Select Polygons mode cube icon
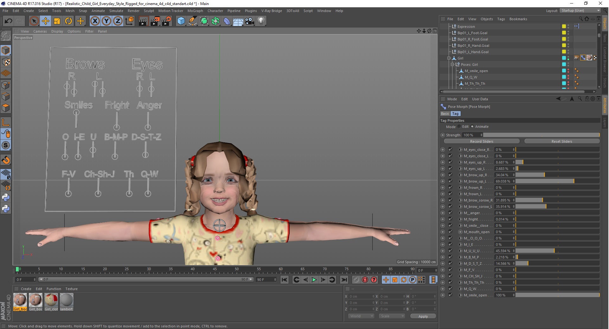This screenshot has height=329, width=609. [x=6, y=108]
